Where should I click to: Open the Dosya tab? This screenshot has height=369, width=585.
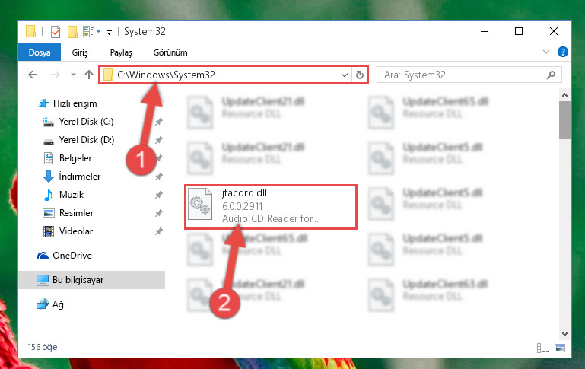coord(40,52)
